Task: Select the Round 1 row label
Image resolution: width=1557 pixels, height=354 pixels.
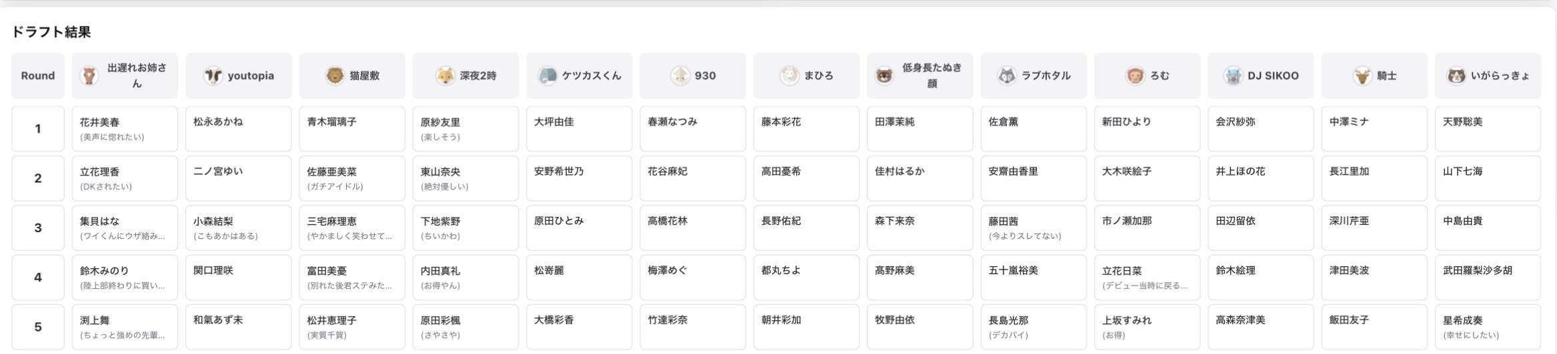Action: (38, 128)
